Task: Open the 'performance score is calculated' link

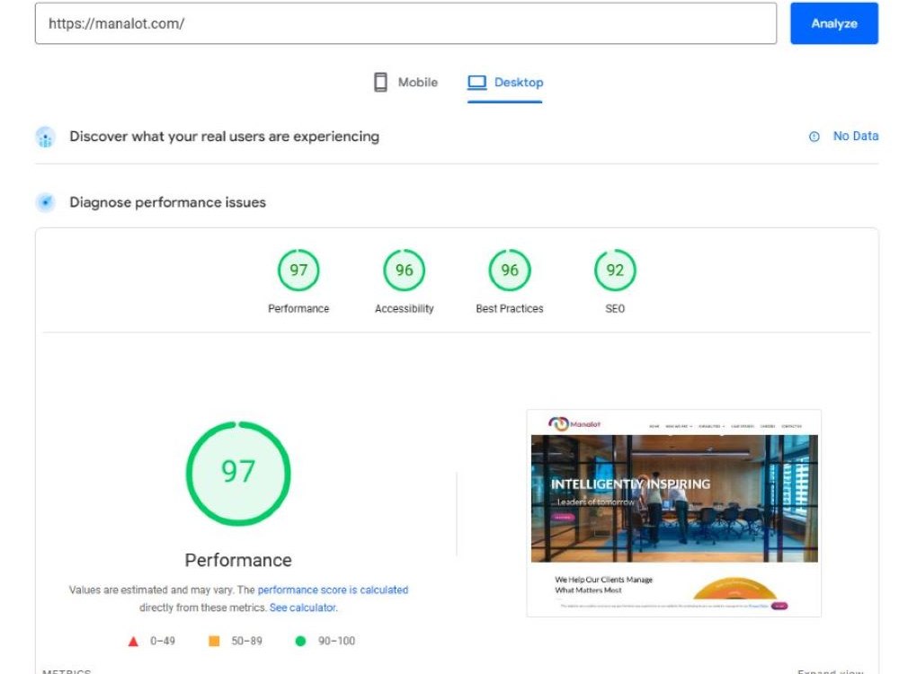Action: click(333, 590)
